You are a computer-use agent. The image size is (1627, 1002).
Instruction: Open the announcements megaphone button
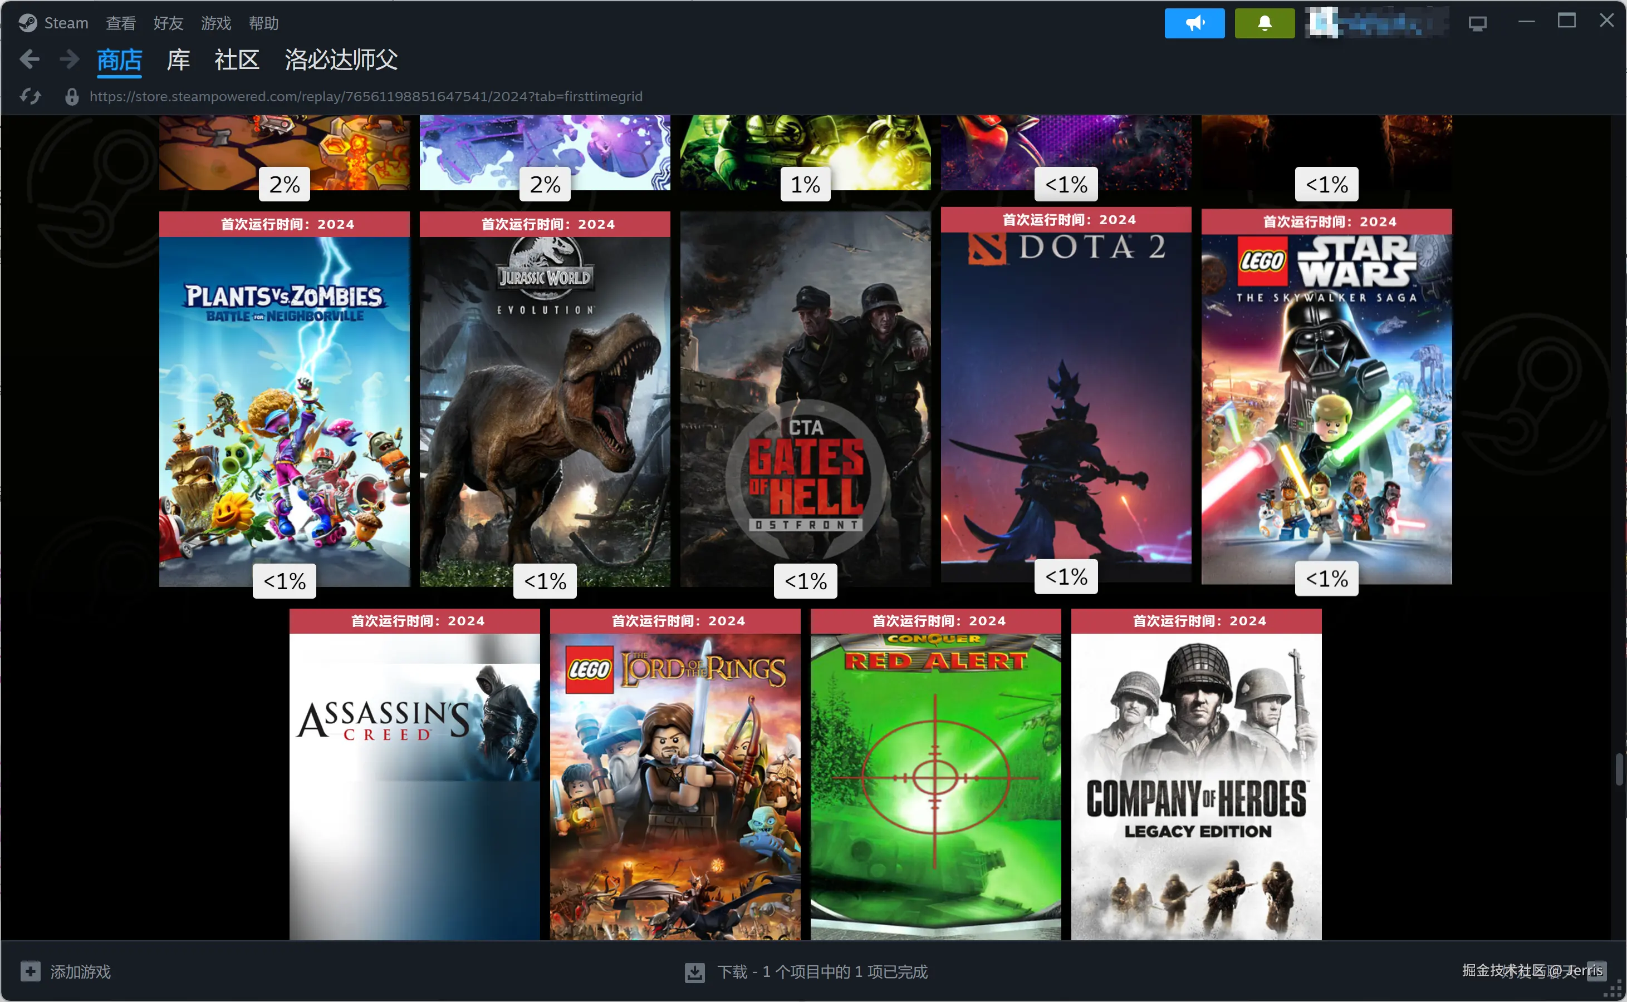point(1194,23)
